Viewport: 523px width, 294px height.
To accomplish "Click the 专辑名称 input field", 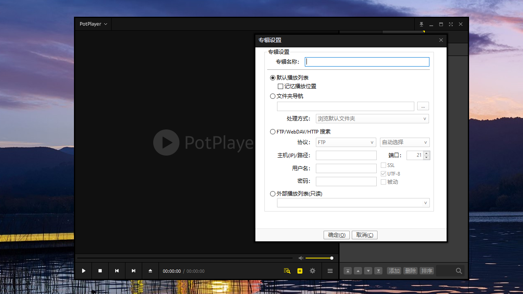I will click(x=367, y=62).
